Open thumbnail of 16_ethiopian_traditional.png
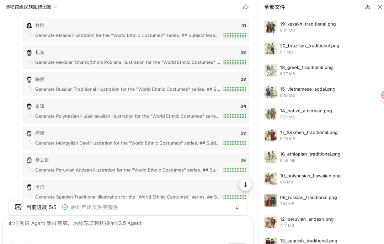The image size is (384, 244). click(271, 157)
